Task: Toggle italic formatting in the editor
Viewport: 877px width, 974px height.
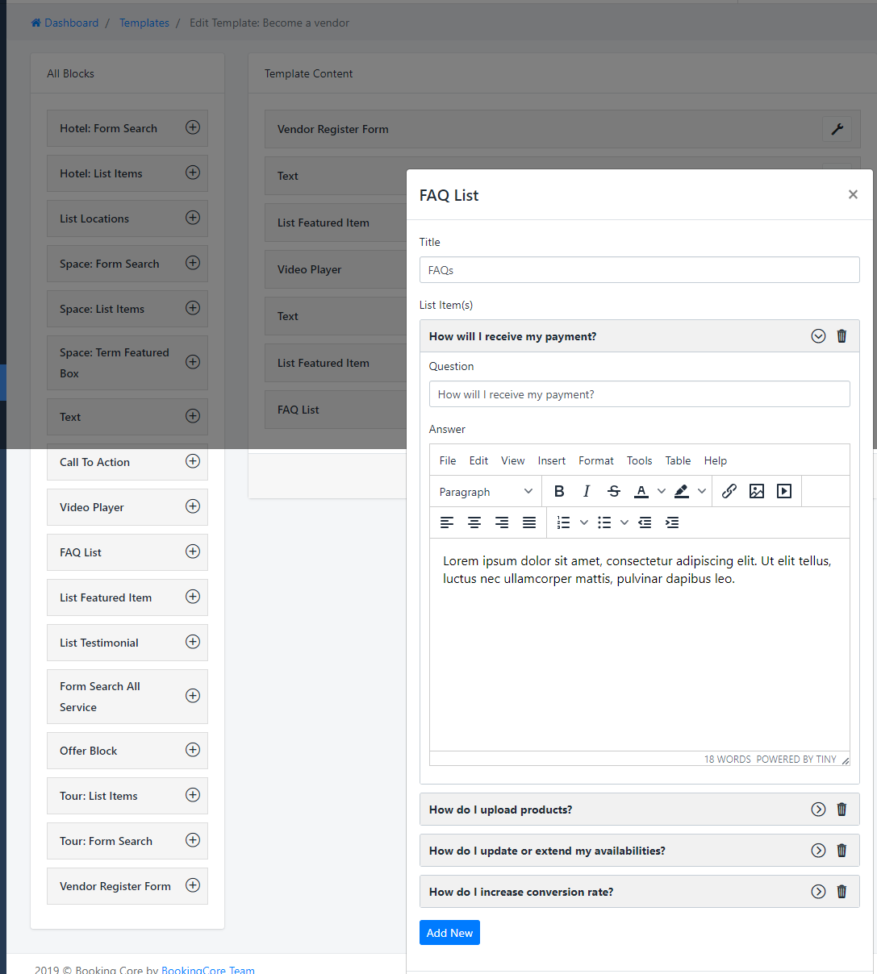Action: click(587, 491)
